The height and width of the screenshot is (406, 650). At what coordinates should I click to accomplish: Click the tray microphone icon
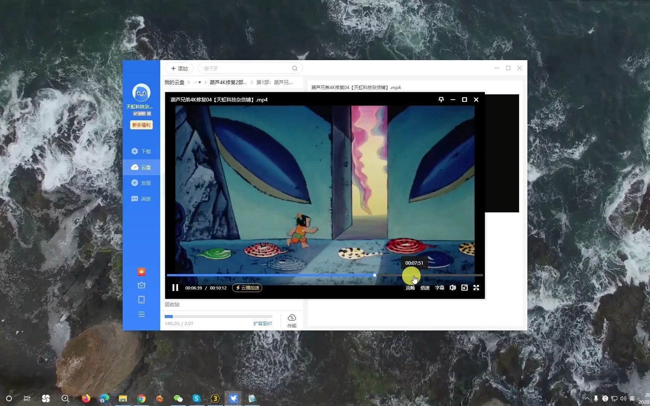[x=596, y=398]
